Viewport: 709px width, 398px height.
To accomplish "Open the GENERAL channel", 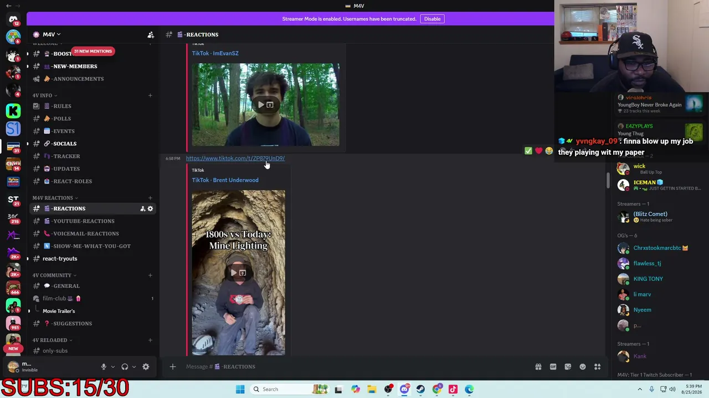I will 92,286.
